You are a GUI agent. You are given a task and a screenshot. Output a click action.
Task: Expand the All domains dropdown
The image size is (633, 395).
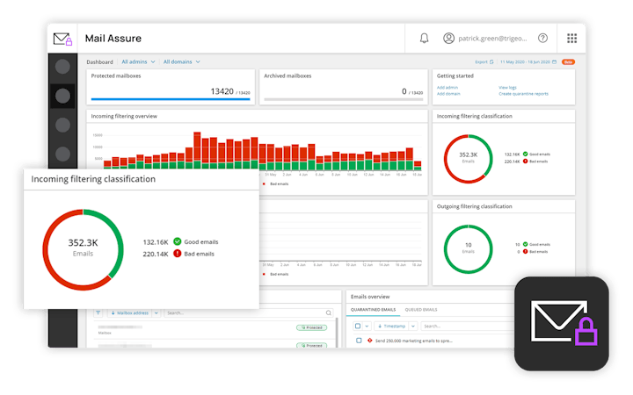pos(182,62)
